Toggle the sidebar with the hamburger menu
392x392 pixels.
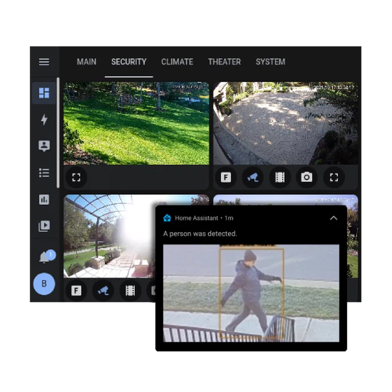(x=44, y=62)
